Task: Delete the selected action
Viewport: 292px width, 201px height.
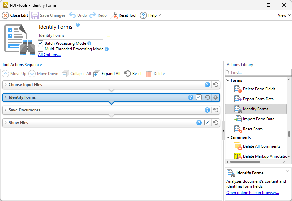Action: pos(155,74)
